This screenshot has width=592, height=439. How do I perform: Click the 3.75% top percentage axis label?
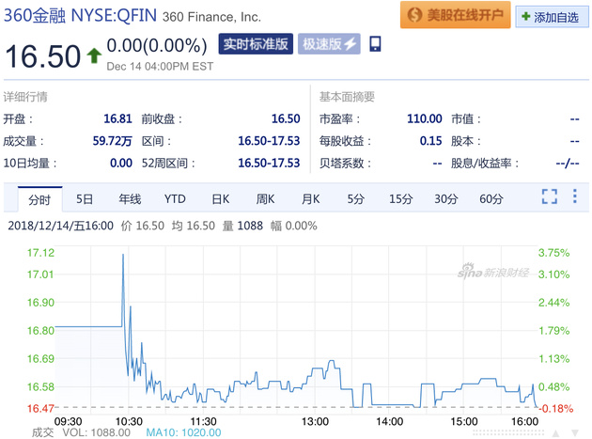(x=553, y=253)
